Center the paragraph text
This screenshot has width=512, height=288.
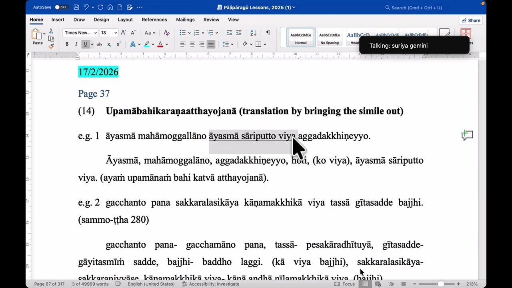click(x=192, y=44)
